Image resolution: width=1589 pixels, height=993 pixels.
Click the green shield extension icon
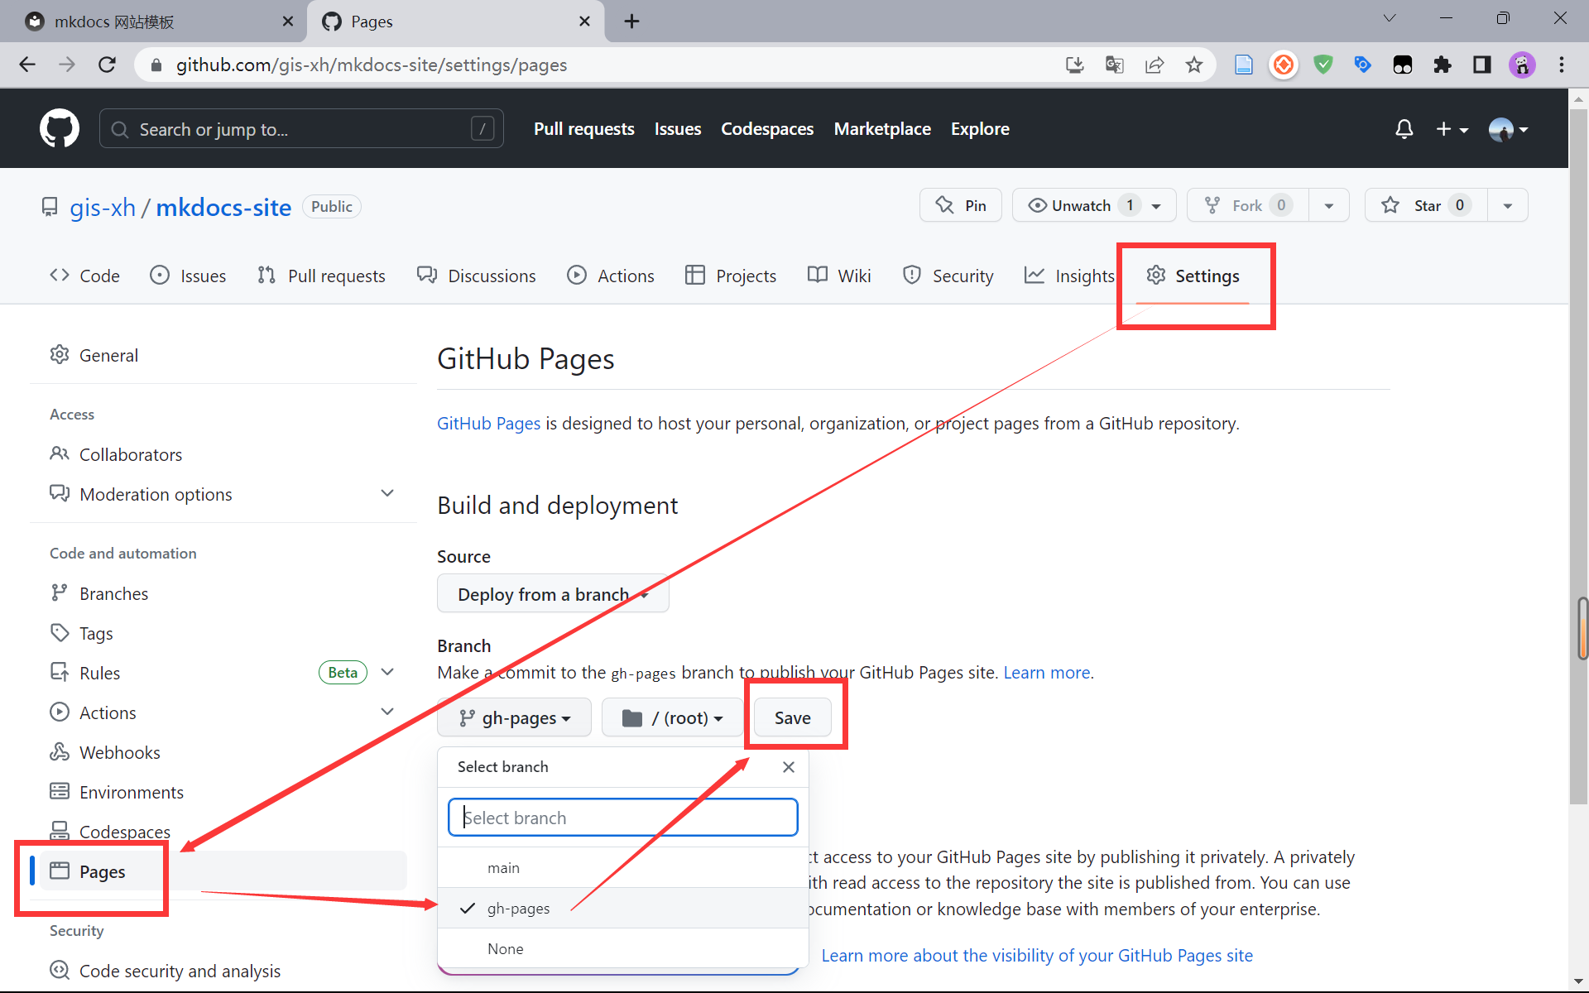click(1323, 65)
